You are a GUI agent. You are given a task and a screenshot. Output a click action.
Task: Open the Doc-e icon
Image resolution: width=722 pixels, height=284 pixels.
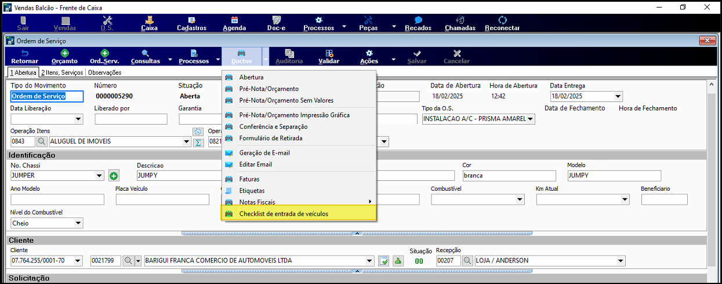click(277, 24)
